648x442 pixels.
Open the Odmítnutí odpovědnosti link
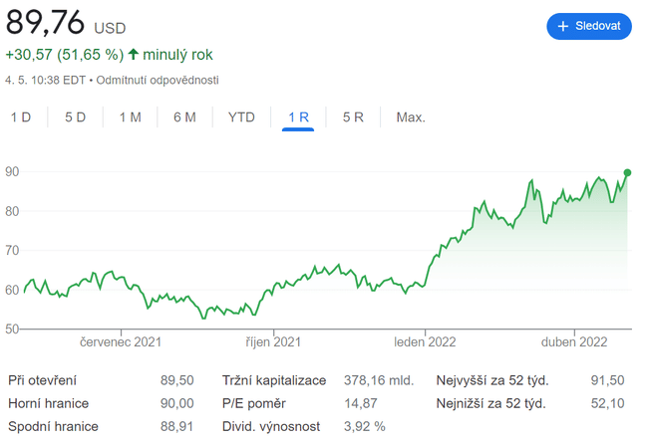(x=158, y=80)
